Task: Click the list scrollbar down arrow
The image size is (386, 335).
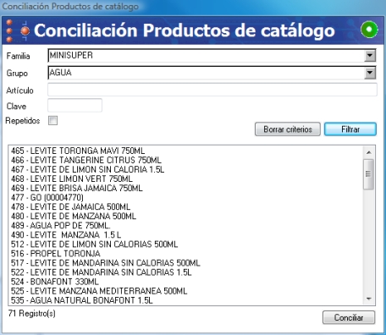Action: [x=369, y=299]
